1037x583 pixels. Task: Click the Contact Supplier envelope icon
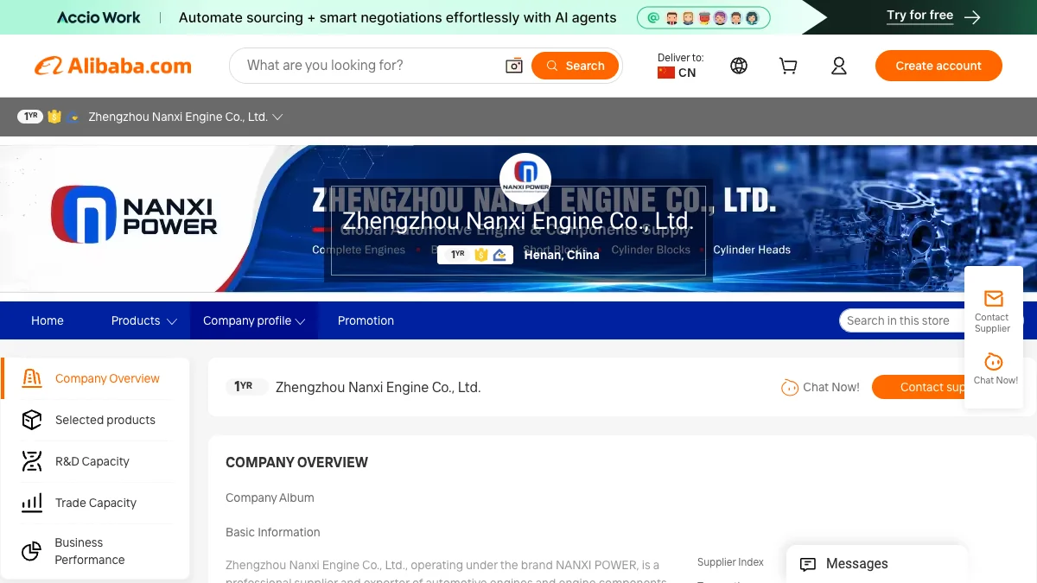tap(994, 299)
